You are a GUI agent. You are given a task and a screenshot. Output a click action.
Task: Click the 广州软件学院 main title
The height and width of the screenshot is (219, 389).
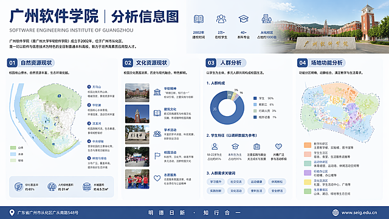pos(54,16)
